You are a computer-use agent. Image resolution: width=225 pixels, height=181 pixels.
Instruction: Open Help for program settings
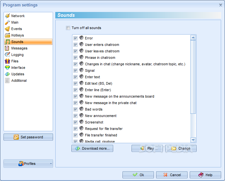205,175
